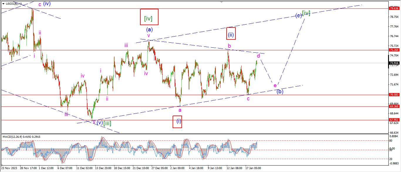Open the chart menu triangle beside USOIL
This screenshot has height=172, width=401.
3,4
